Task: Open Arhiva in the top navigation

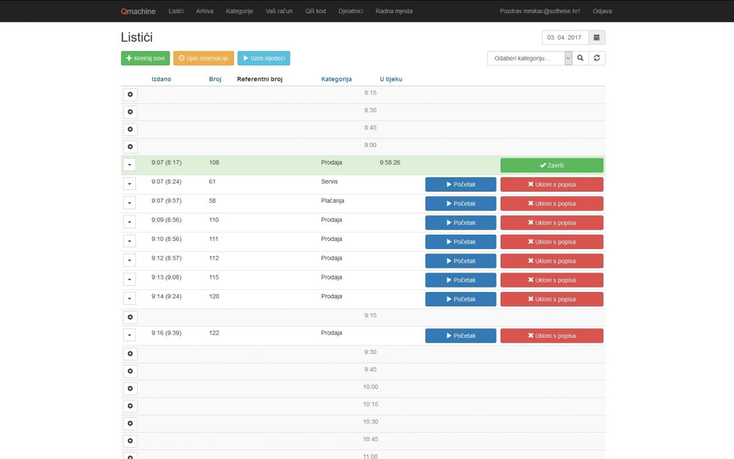Action: (x=205, y=11)
